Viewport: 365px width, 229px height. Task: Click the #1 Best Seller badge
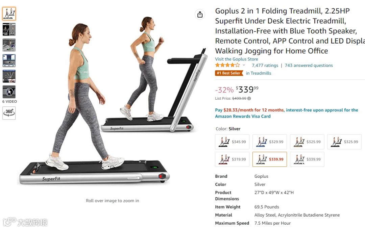pos(229,73)
